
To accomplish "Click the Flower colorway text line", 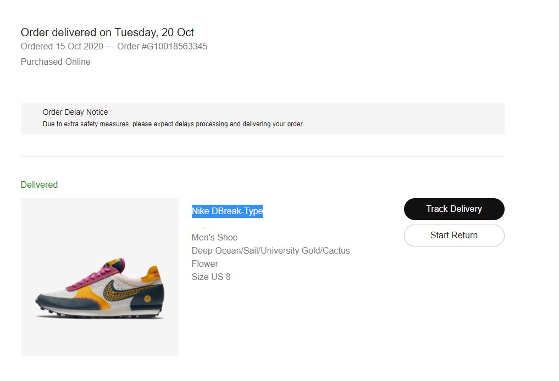I will click(x=204, y=264).
